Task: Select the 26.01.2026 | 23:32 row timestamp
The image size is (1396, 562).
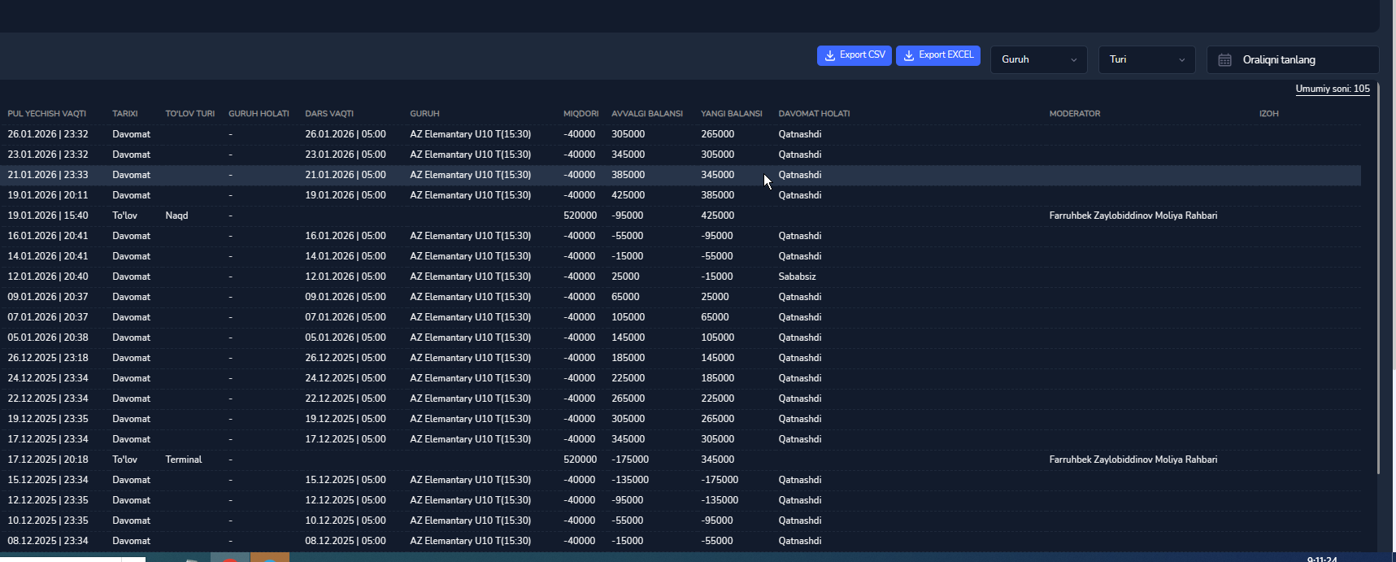Action: [48, 134]
